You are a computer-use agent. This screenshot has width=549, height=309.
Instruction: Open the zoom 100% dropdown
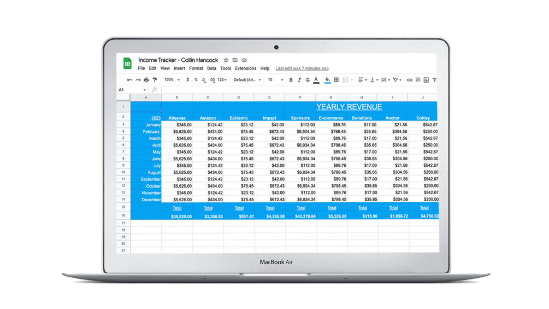click(172, 80)
